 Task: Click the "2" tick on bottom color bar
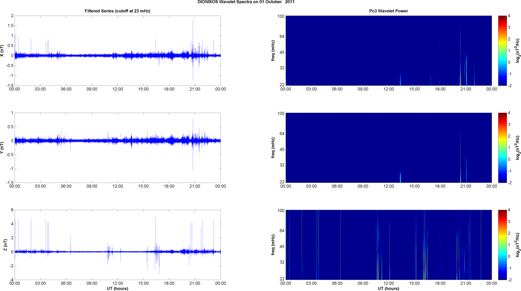(509, 233)
